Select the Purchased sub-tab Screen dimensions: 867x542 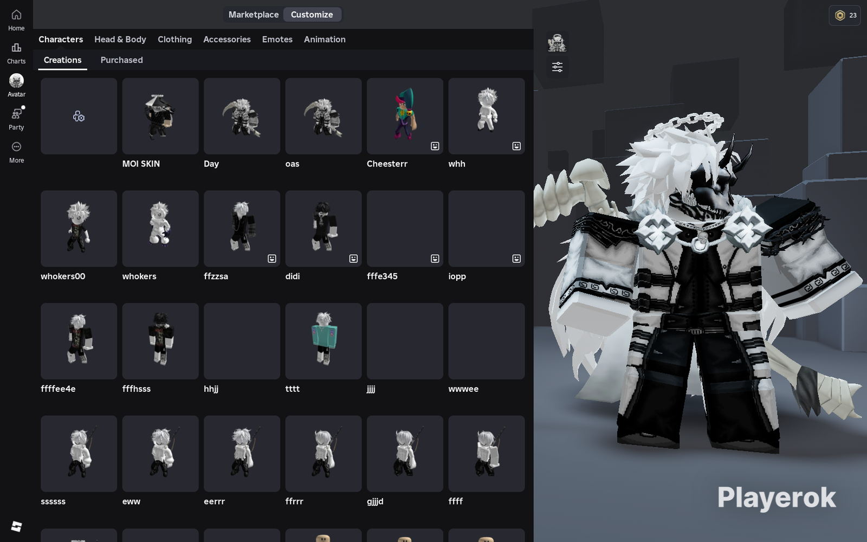pos(122,60)
